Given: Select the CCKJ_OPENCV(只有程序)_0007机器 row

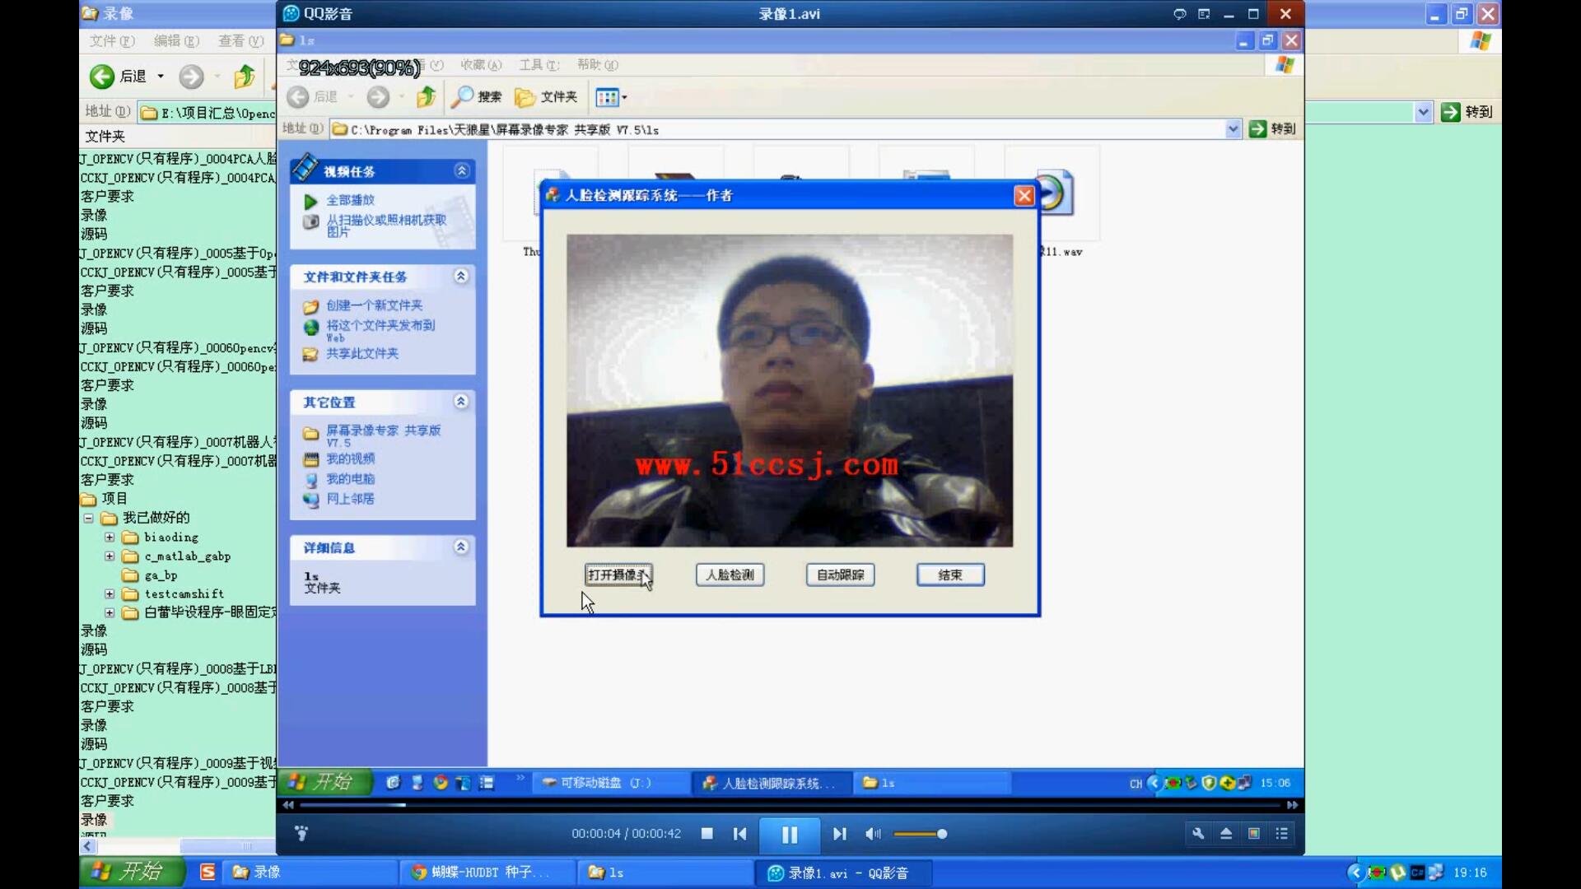Looking at the screenshot, I should click(178, 461).
